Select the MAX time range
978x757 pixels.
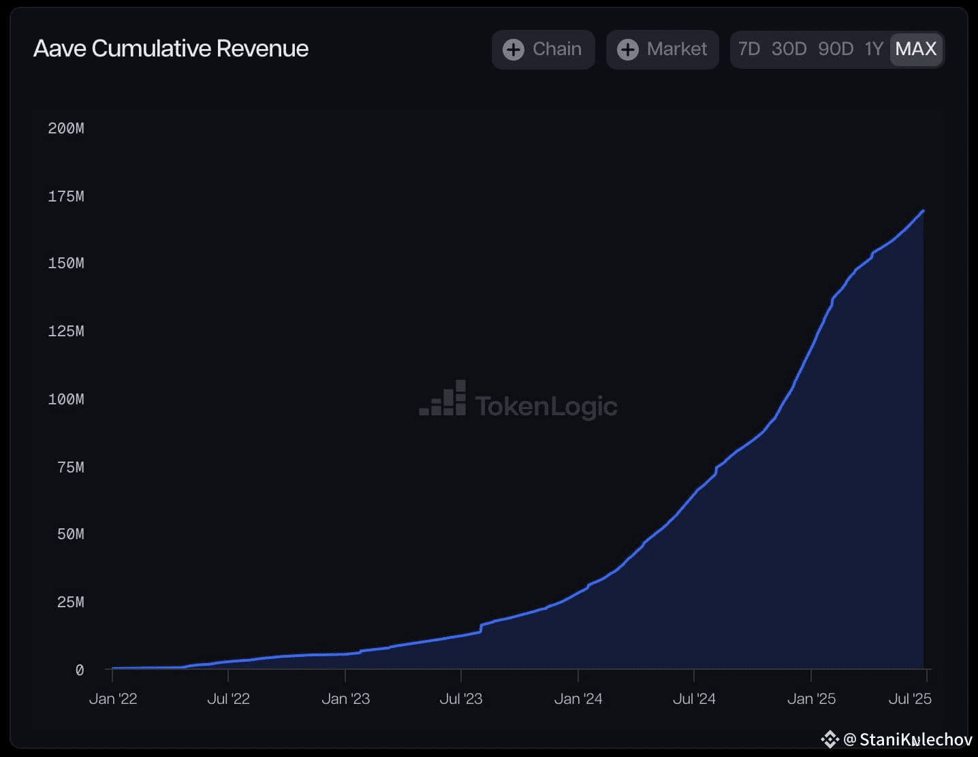click(916, 49)
